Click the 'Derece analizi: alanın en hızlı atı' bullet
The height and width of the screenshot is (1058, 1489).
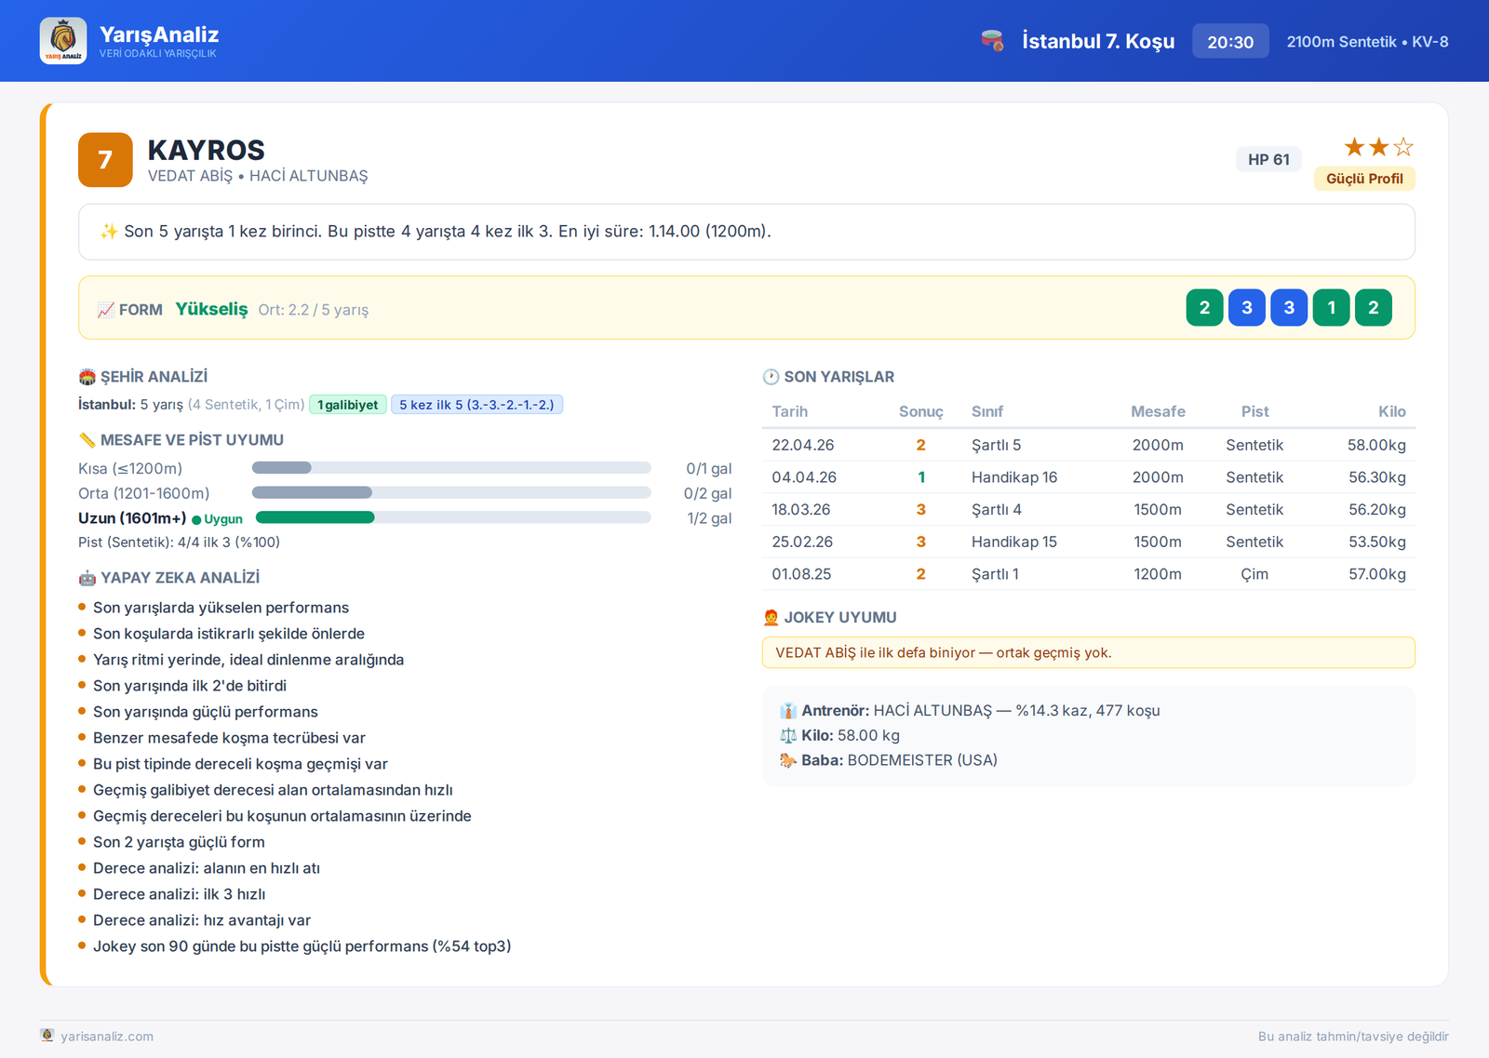point(206,868)
